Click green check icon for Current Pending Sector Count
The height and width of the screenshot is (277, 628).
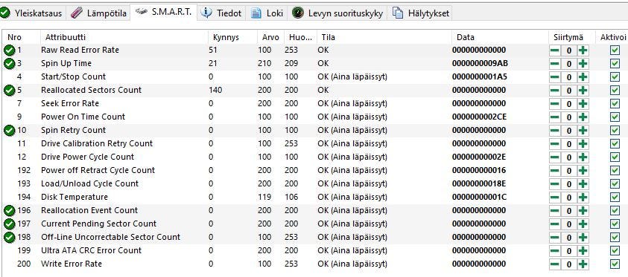click(9, 224)
